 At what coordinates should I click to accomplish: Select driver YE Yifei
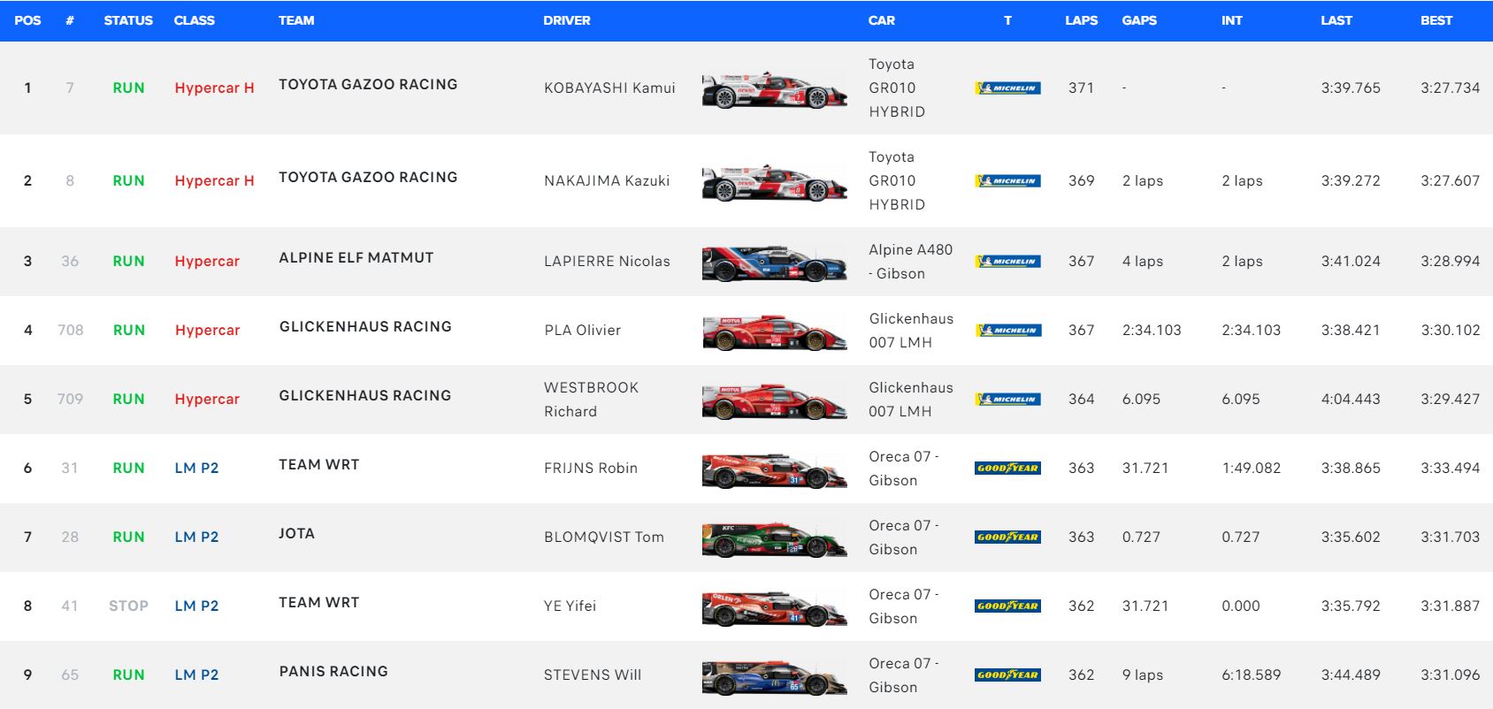pyautogui.click(x=570, y=606)
